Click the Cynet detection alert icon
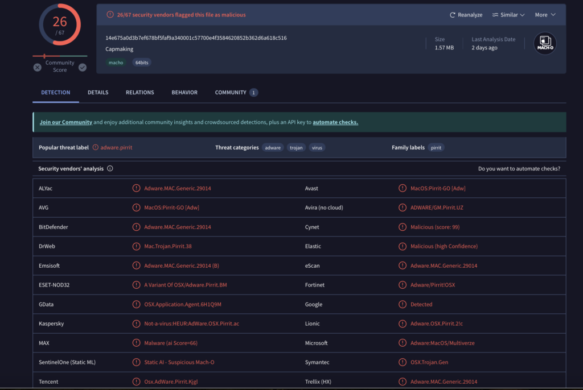This screenshot has width=583, height=390. pos(403,227)
